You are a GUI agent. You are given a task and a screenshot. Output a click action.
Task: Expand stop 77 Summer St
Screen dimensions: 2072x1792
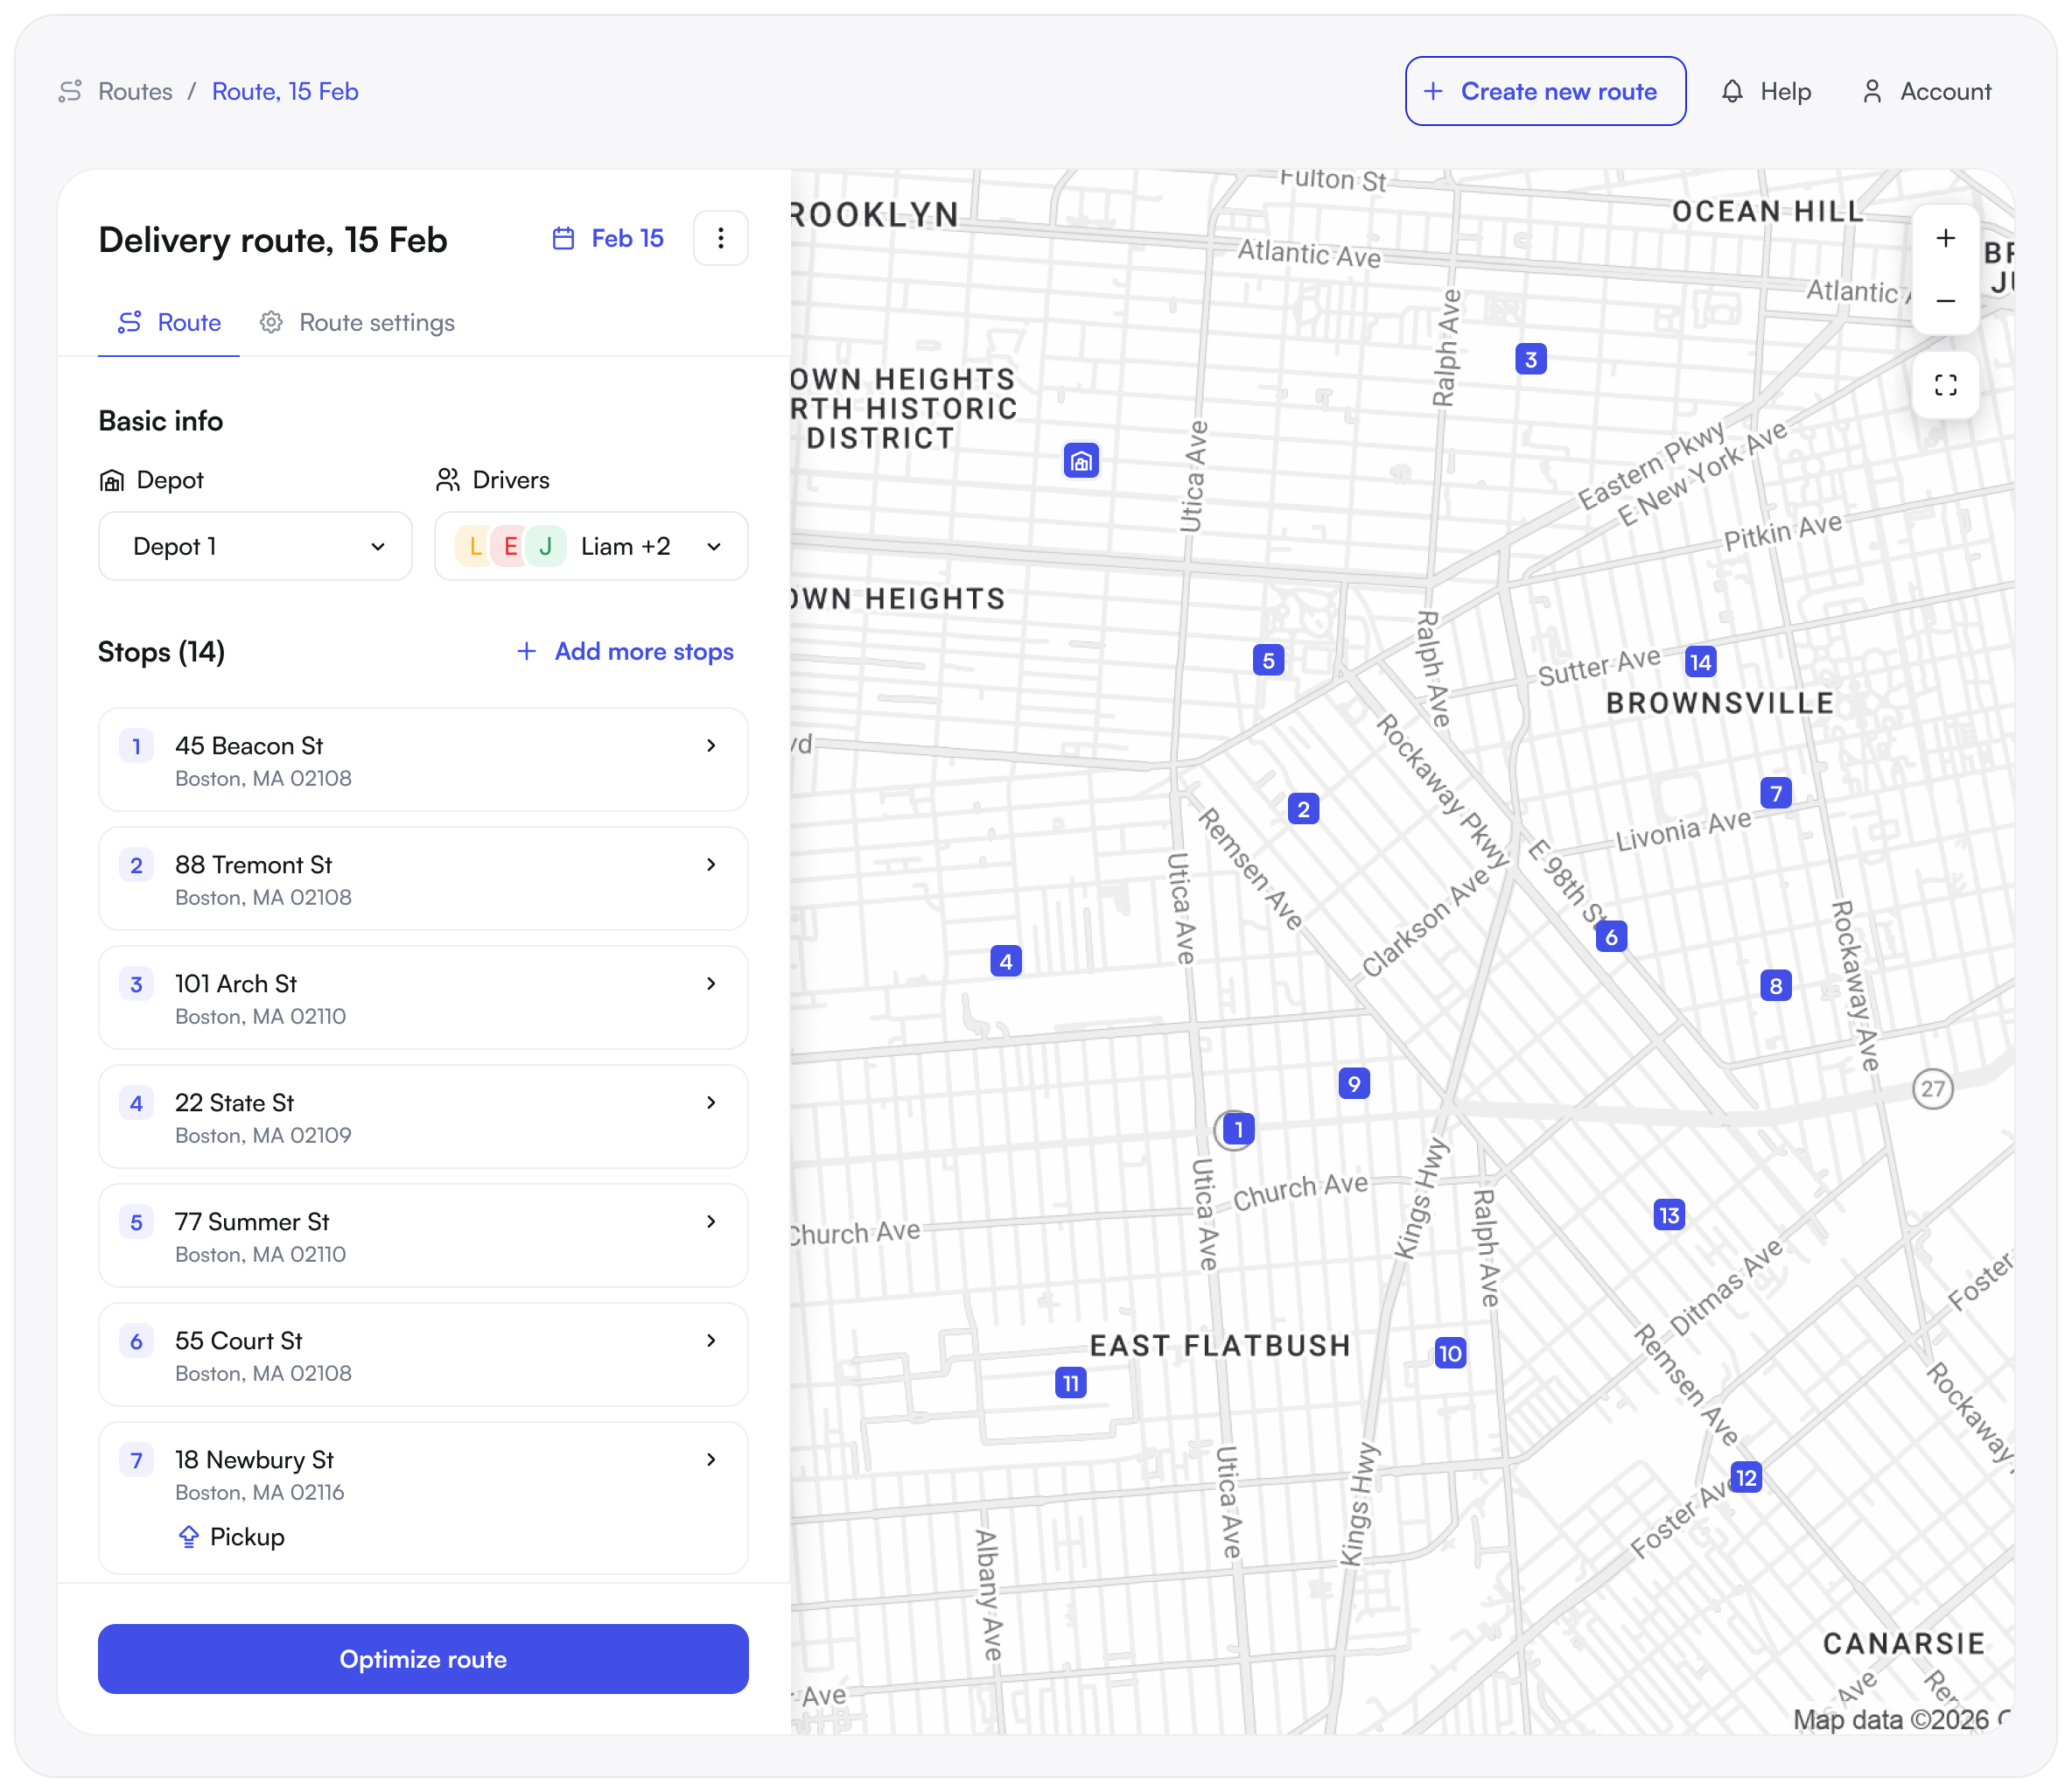[423, 1236]
